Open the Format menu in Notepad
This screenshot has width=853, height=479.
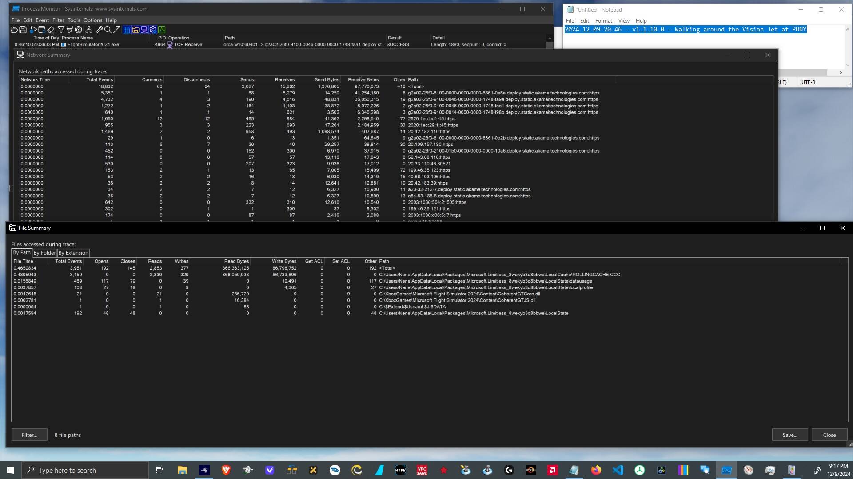pyautogui.click(x=603, y=21)
